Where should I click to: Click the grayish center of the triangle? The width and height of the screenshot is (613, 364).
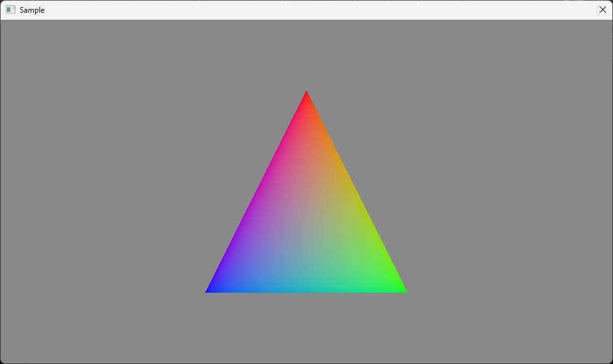306,225
